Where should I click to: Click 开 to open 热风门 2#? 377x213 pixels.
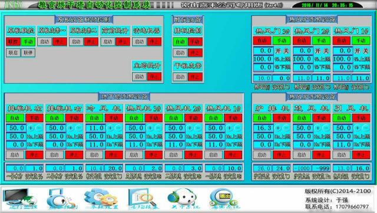(318, 51)
